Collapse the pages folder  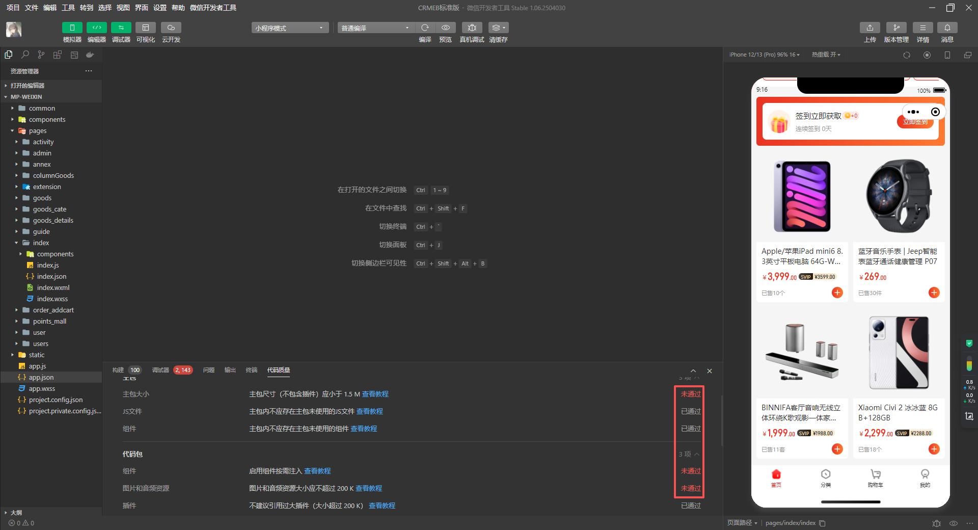[x=51, y=130]
